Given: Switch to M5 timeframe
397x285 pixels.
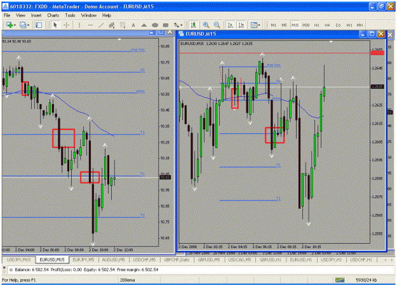Looking at the screenshot, I should click(x=284, y=25).
